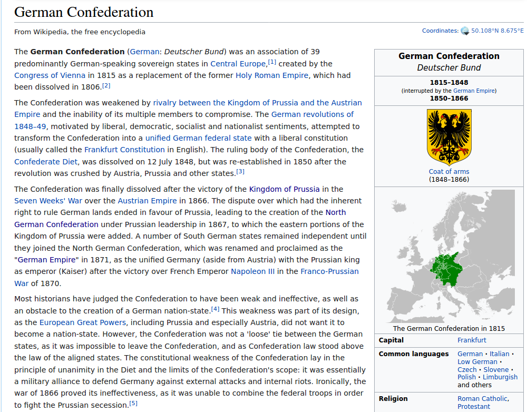This screenshot has height=412, width=527.
Task: Click the 'Religion' infobox label
Action: pyautogui.click(x=393, y=398)
